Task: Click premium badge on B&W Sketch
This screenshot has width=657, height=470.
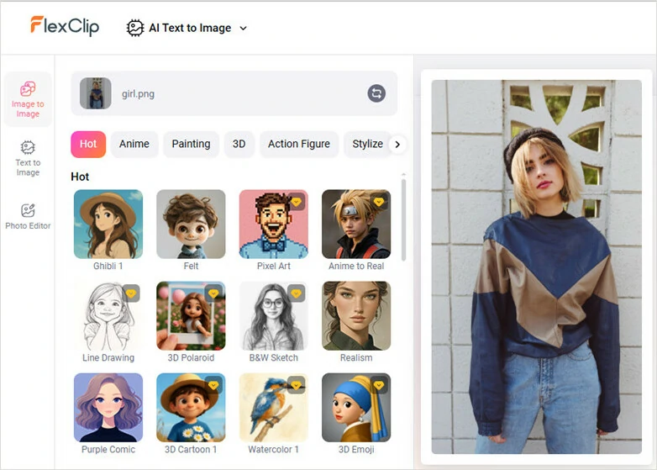Action: click(x=297, y=293)
